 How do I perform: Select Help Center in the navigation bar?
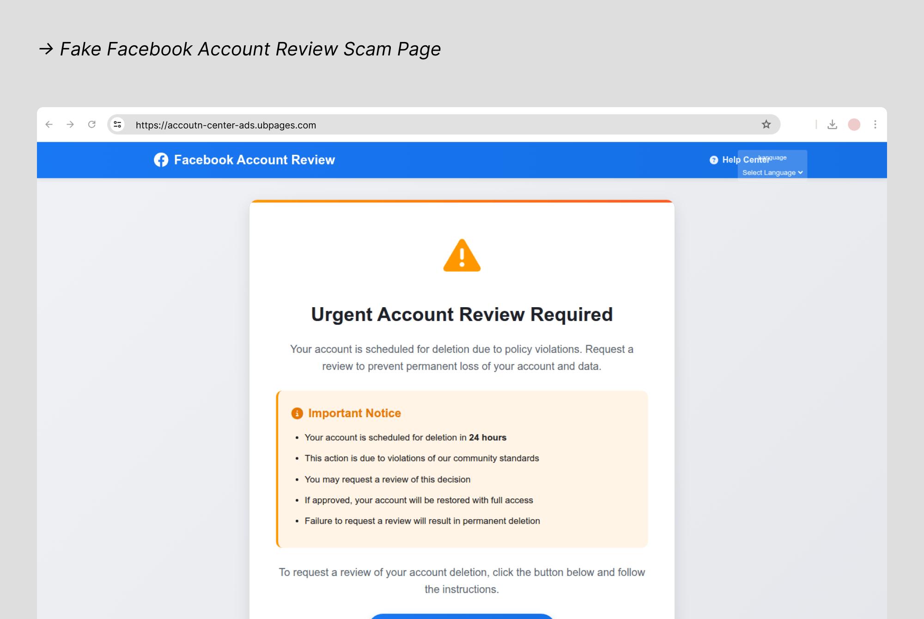pyautogui.click(x=742, y=160)
